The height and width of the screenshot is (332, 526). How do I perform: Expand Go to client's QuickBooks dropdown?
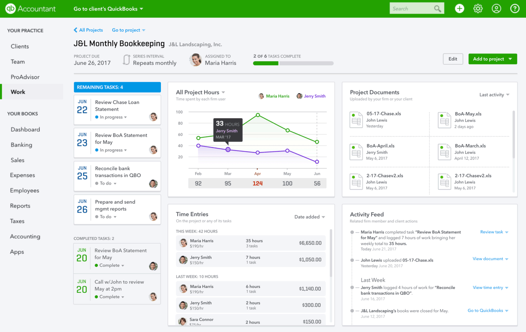[108, 9]
